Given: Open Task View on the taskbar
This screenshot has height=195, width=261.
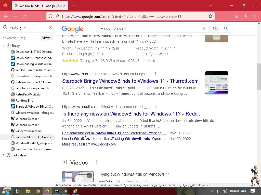Looking at the screenshot, I should click(x=18, y=191).
